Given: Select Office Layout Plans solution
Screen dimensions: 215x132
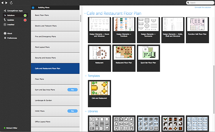Looking at the screenshot, I should pyautogui.click(x=55, y=122).
